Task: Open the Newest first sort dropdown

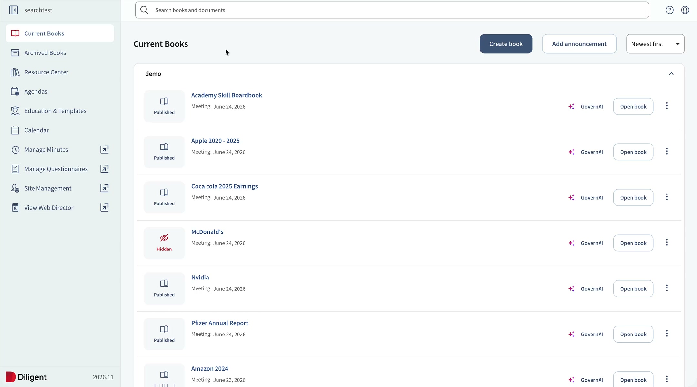Action: (x=655, y=44)
